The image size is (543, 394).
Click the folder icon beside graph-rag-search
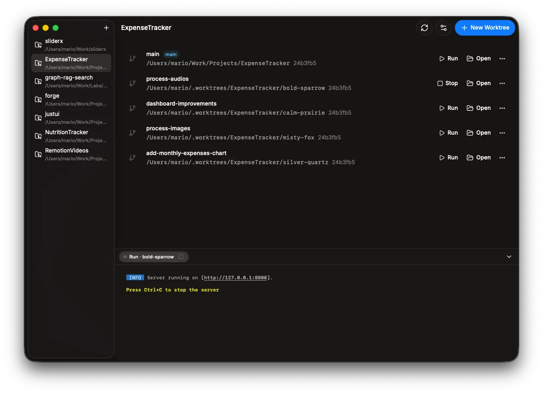coord(38,81)
